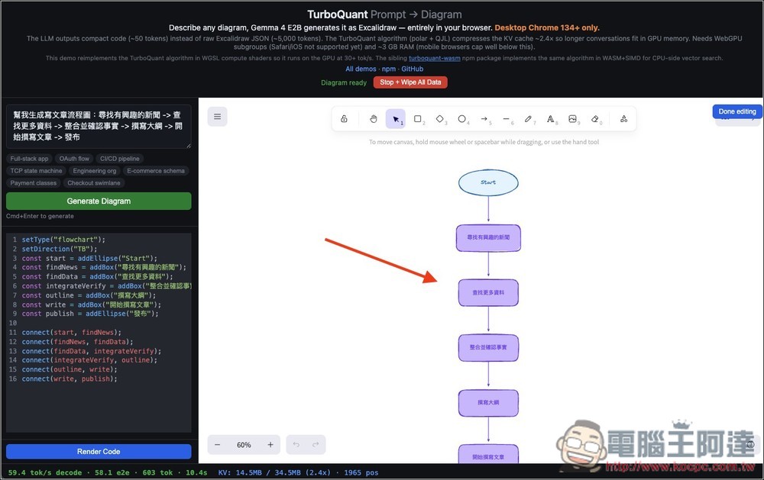
Task: Select the 開始撰寫文章 box node
Action: coord(488,454)
